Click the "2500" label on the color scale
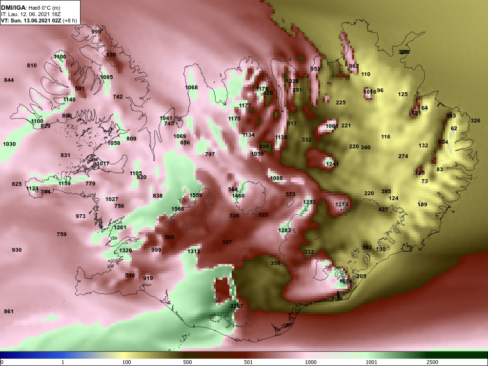The width and height of the screenshot is (488, 366). (x=432, y=362)
